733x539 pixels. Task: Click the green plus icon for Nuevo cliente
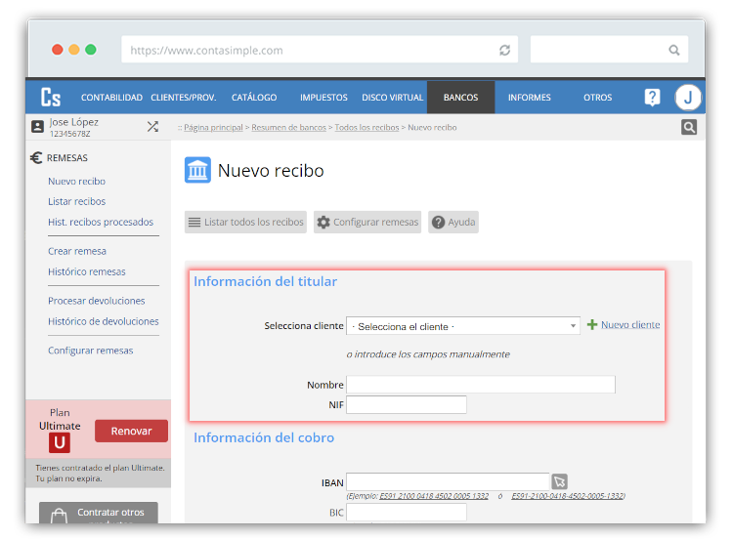[592, 324]
